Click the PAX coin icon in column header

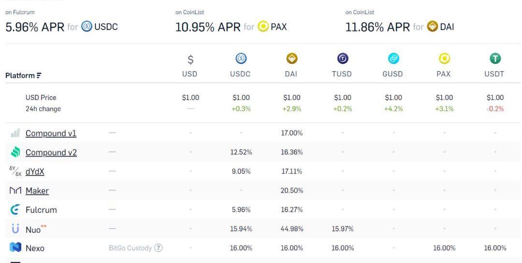444,58
